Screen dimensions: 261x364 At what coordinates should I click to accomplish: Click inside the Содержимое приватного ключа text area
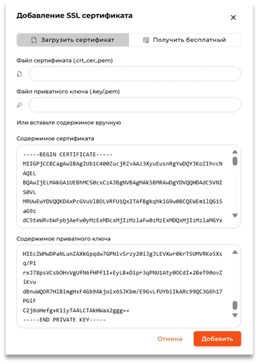click(129, 286)
